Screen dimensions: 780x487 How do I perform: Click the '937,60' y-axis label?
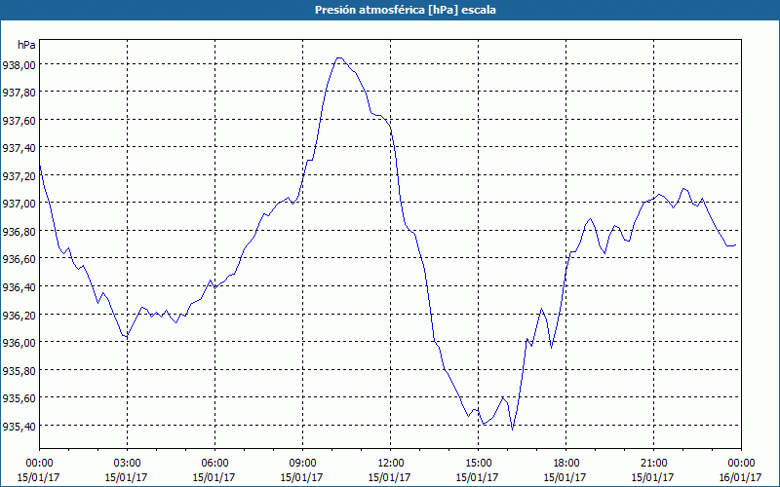coord(18,120)
